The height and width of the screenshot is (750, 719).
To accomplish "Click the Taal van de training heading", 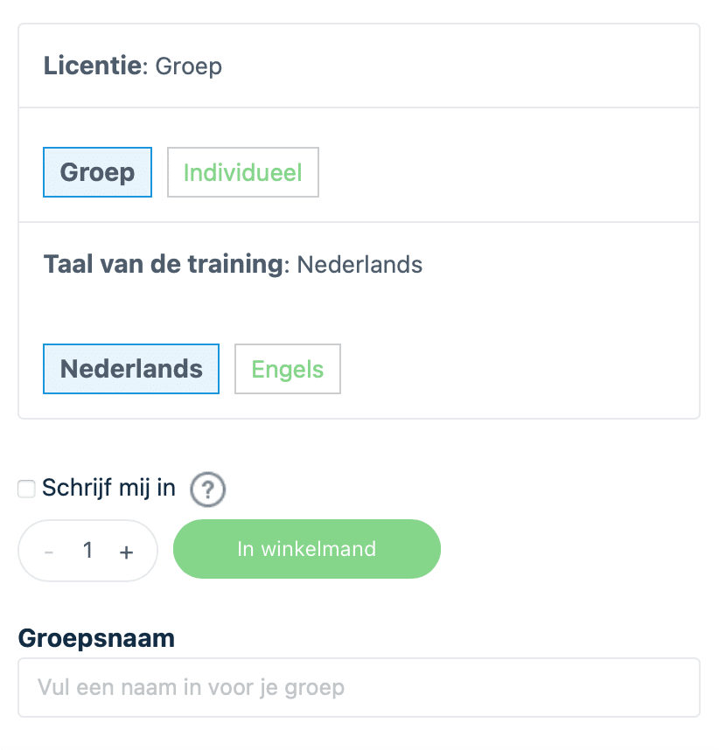I will pyautogui.click(x=164, y=264).
